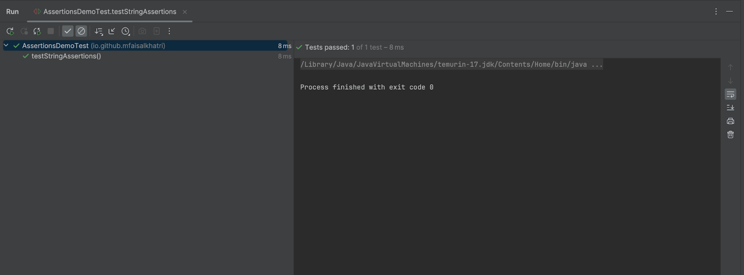Click the Rerun Failed Tests icon
This screenshot has width=744, height=275.
(24, 31)
